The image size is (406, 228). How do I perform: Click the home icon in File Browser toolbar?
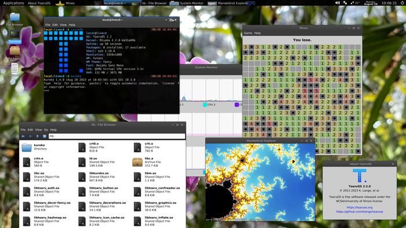pos(45,136)
